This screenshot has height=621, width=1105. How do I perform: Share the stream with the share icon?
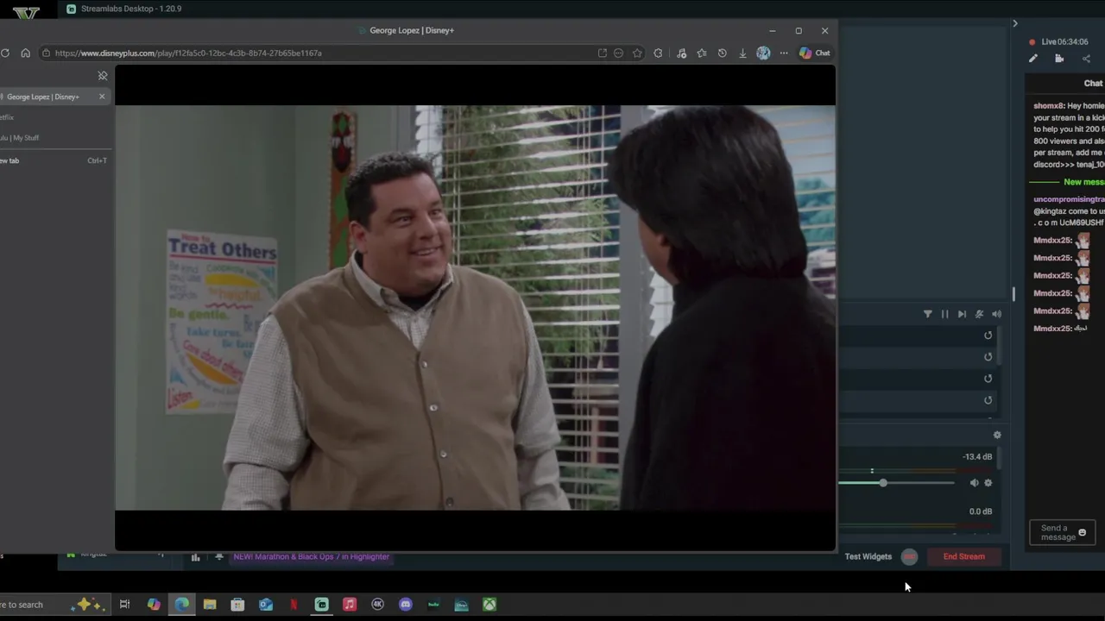1086,59
